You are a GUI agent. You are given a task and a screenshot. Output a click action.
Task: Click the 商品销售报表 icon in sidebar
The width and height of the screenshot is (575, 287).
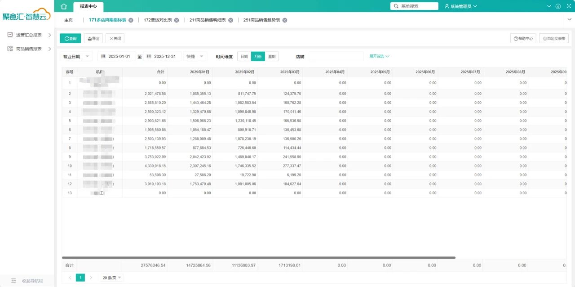click(x=10, y=49)
